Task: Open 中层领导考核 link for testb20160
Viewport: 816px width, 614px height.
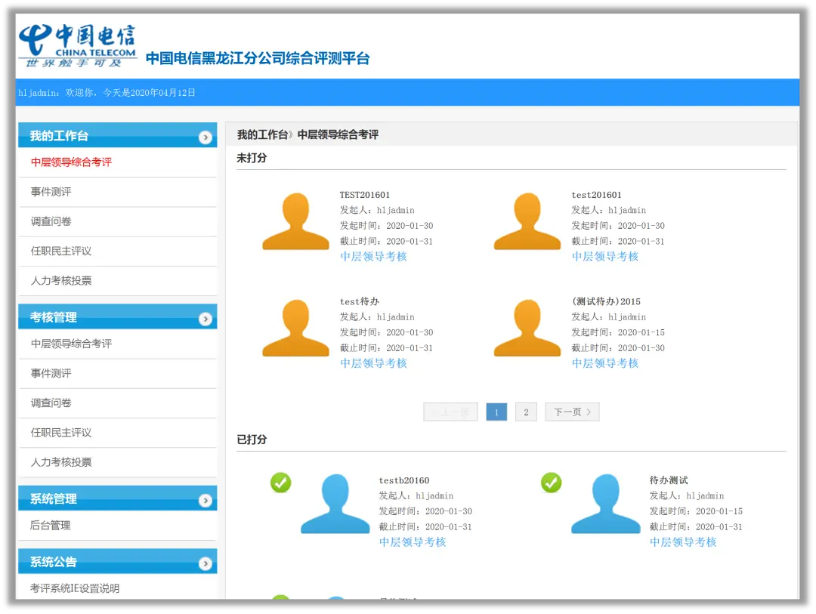Action: (413, 542)
